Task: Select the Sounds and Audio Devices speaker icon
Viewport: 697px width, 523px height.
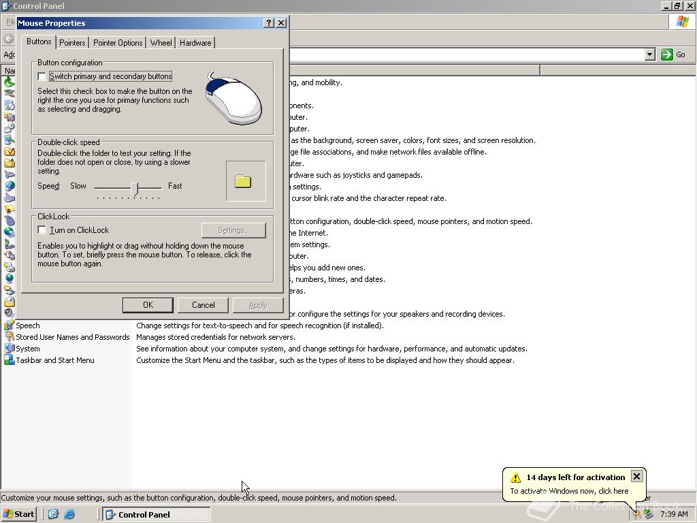Action: coord(10,313)
